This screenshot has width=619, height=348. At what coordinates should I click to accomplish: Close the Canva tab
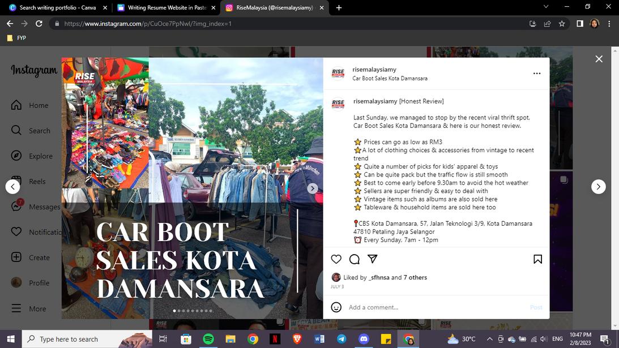click(x=105, y=7)
